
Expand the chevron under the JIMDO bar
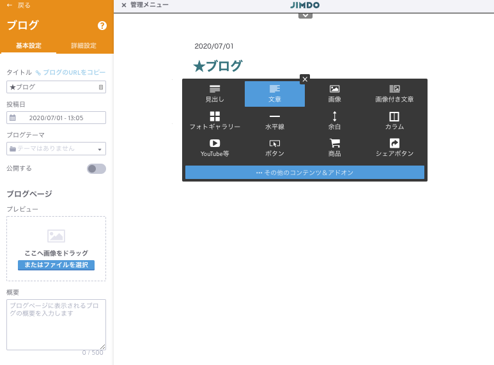[x=305, y=15]
